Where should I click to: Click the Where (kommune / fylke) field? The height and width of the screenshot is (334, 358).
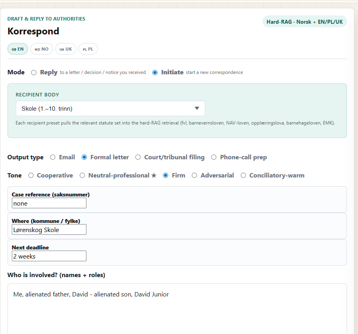pyautogui.click(x=49, y=230)
